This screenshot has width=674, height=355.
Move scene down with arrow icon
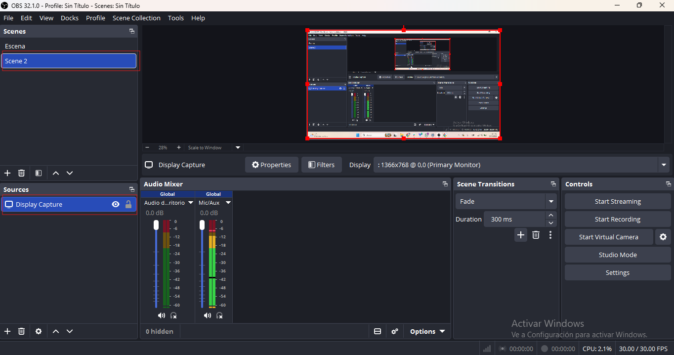70,173
